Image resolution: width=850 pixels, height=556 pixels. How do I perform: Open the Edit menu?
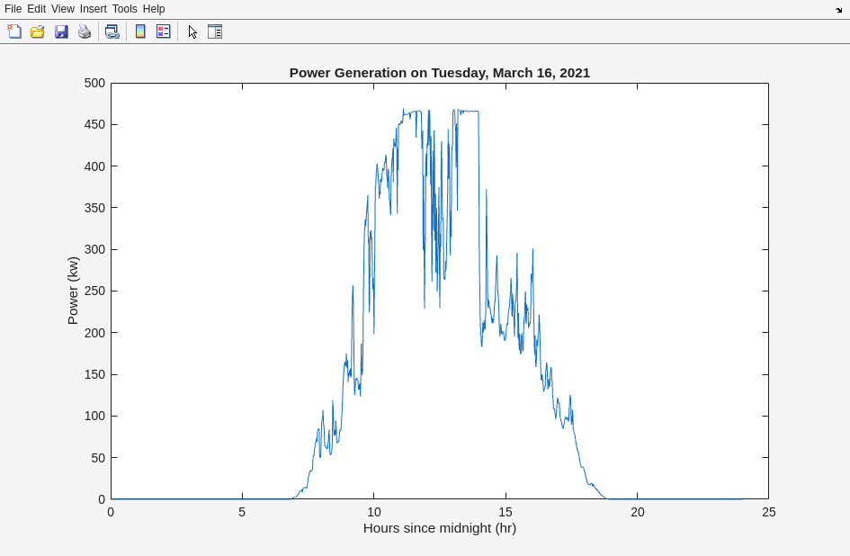coord(36,9)
